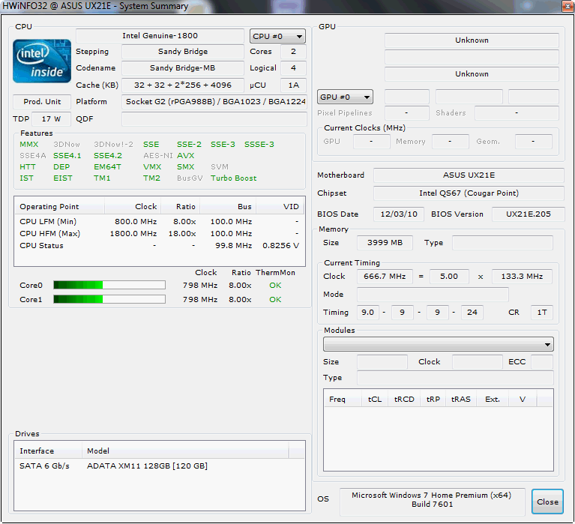Click the Cache (KB) value field
The width and height of the screenshot is (575, 524).
183,85
